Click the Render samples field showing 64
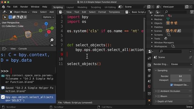The width and height of the screenshot is (194, 109). [x=180, y=76]
